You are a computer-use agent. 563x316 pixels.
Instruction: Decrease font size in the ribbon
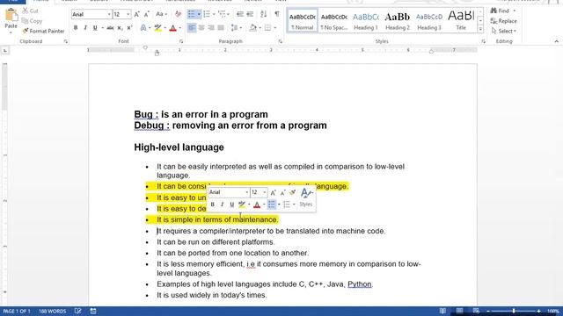point(147,14)
